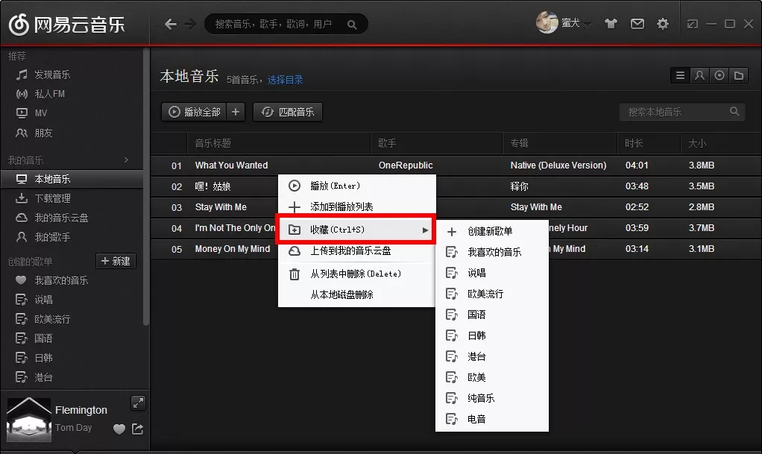Screen dimensions: 762x454
Task: Click the user avatar picture
Action: pyautogui.click(x=547, y=22)
